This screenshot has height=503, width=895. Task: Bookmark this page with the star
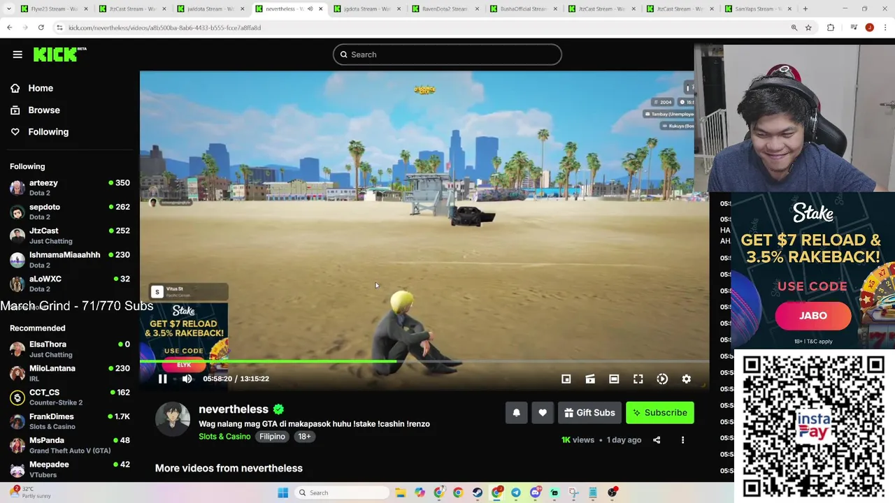point(808,27)
